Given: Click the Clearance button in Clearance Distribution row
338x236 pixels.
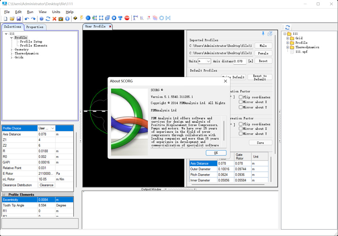Looking at the screenshot, I should (47, 185).
